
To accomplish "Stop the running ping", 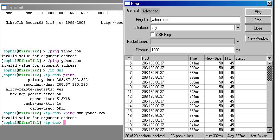I will (258, 20).
